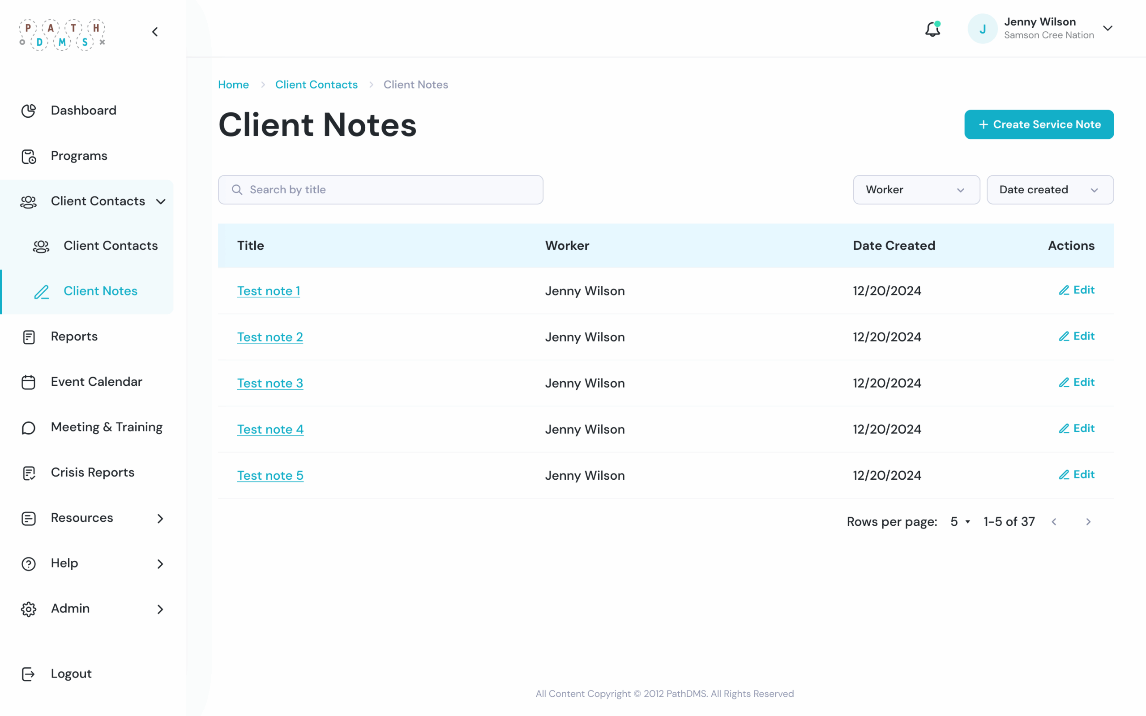This screenshot has height=716, width=1146.
Task: Click the Actions column header
Action: [x=1071, y=245]
